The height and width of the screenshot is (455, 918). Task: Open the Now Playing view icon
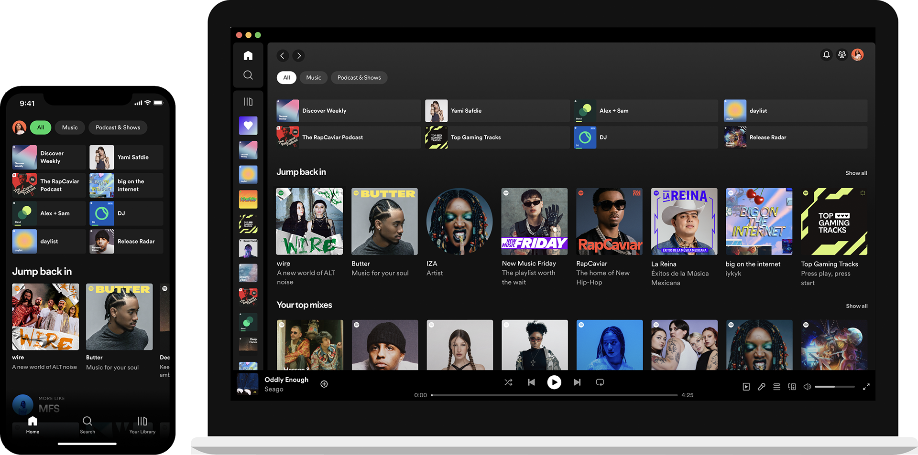pos(746,387)
